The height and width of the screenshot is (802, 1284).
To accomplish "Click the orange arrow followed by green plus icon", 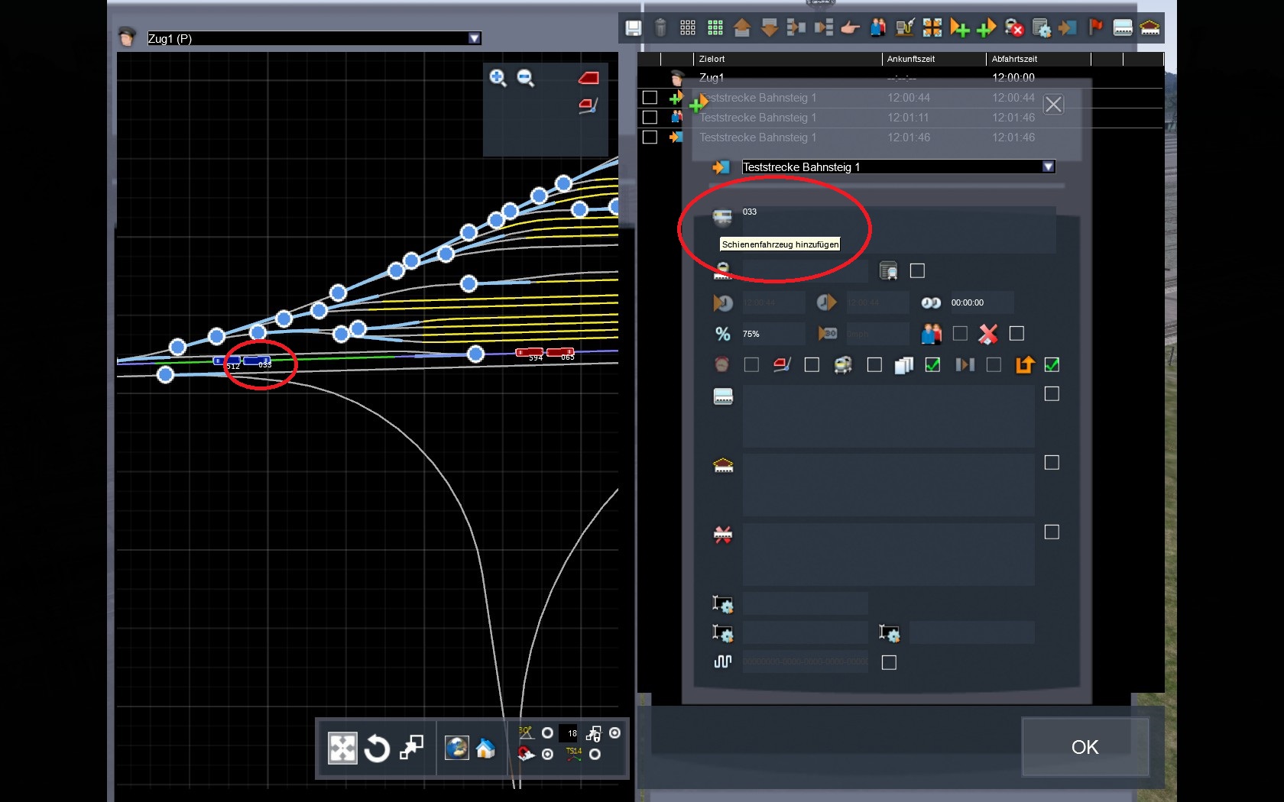I will [960, 28].
